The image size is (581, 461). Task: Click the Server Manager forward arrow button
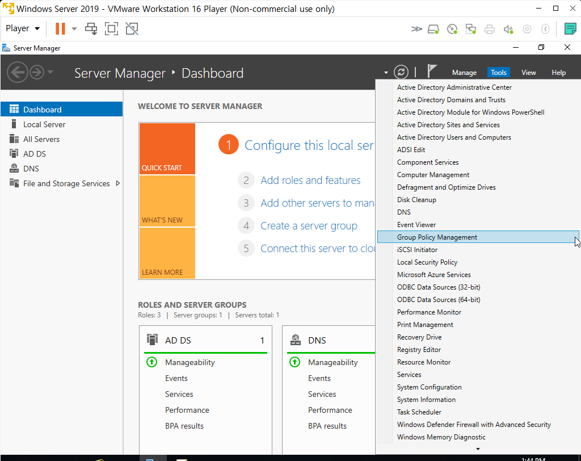tap(37, 72)
